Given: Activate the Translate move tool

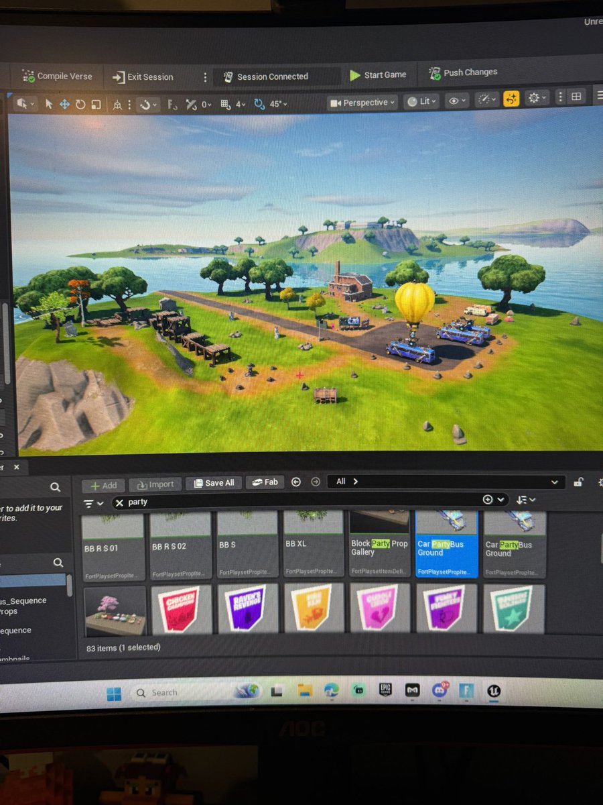Looking at the screenshot, I should point(65,104).
